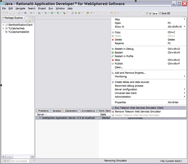Open the Window menu
This screenshot has width=188, height=164.
tap(60, 8)
